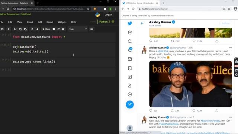Open the extensions puzzle icon
The image size is (238, 134).
105,9
